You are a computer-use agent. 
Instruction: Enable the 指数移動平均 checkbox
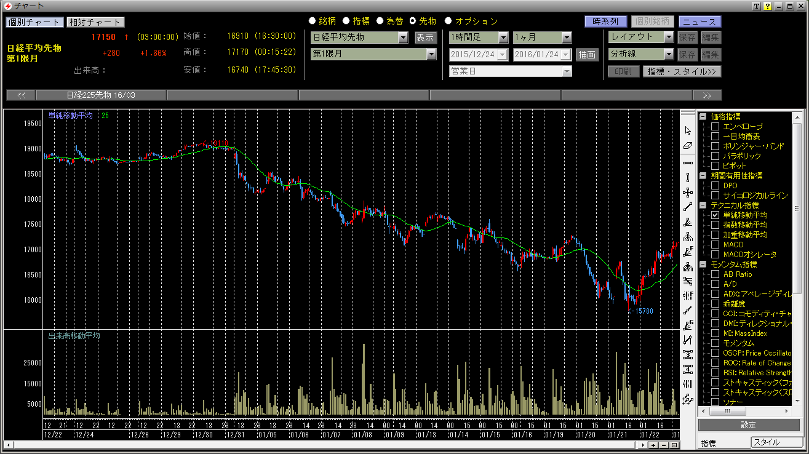point(715,225)
